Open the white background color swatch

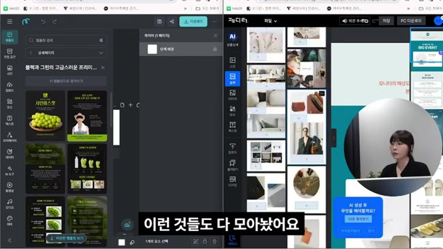[x=122, y=242]
